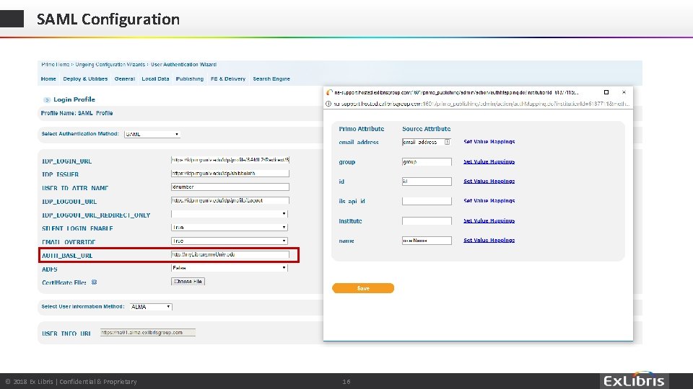The width and height of the screenshot is (693, 389).
Task: Open the Select Authentication Method dropdown
Action: click(x=152, y=134)
